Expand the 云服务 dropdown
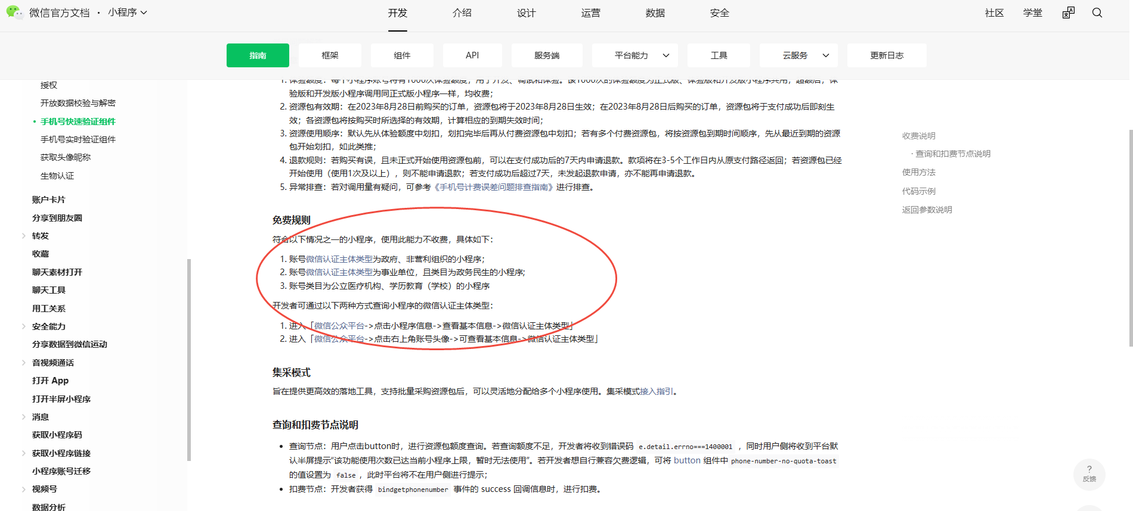This screenshot has height=511, width=1133. pos(798,55)
